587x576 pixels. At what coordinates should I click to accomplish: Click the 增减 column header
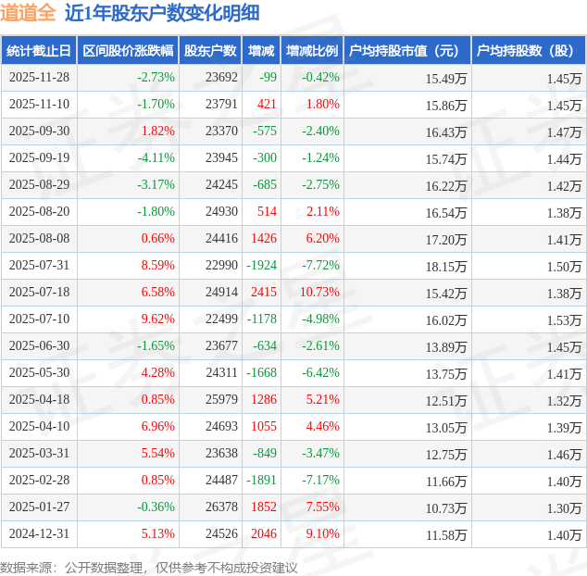click(x=263, y=51)
